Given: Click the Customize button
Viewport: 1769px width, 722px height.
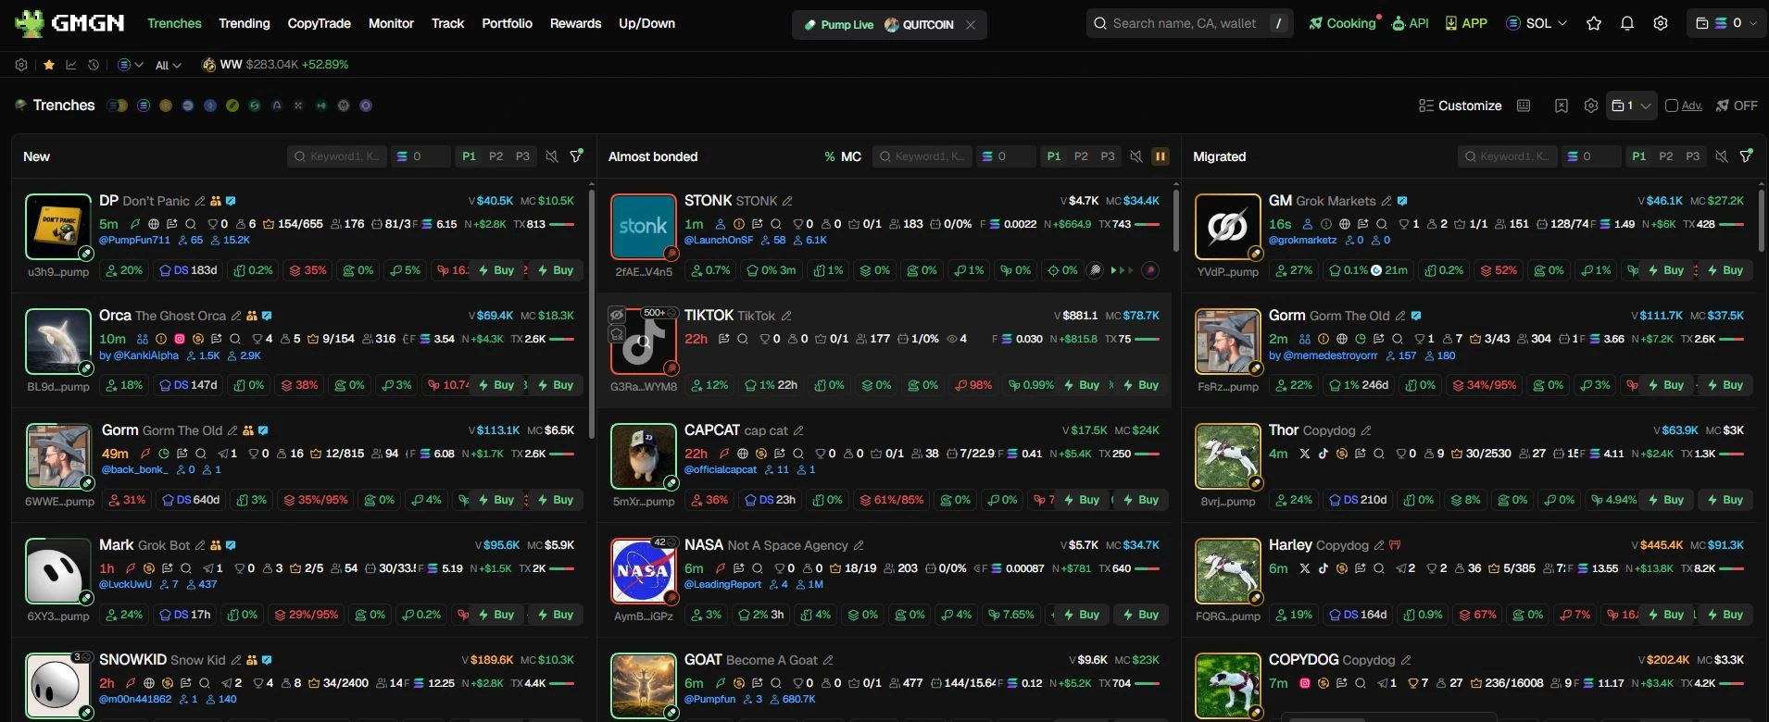Looking at the screenshot, I should click(1460, 106).
